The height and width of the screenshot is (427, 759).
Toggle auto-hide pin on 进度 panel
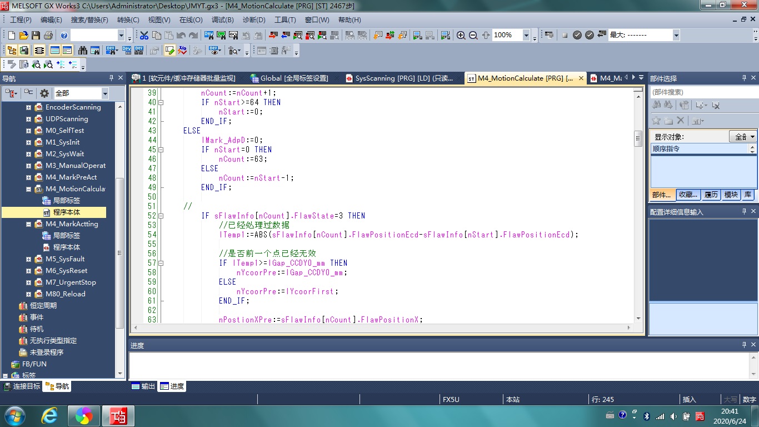click(x=744, y=345)
